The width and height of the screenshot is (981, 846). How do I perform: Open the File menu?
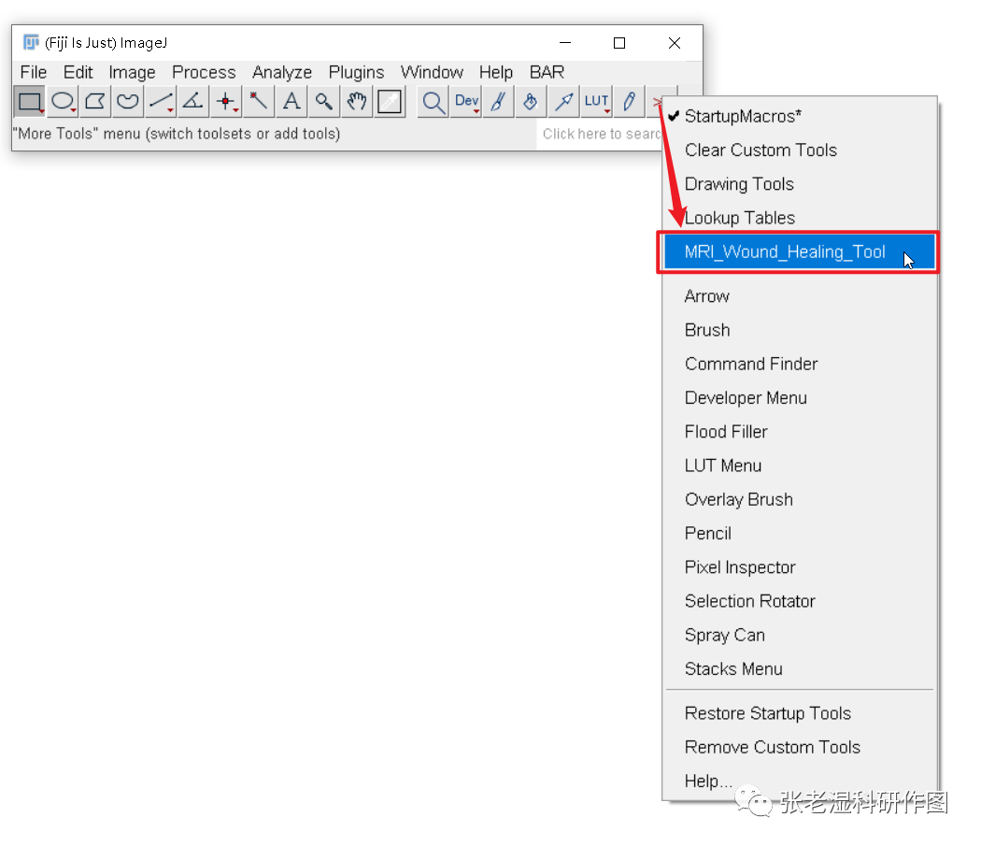click(33, 72)
